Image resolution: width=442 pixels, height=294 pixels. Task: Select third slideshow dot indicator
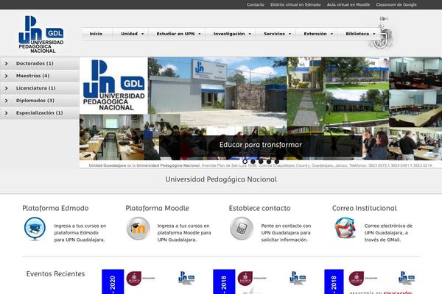point(261,162)
